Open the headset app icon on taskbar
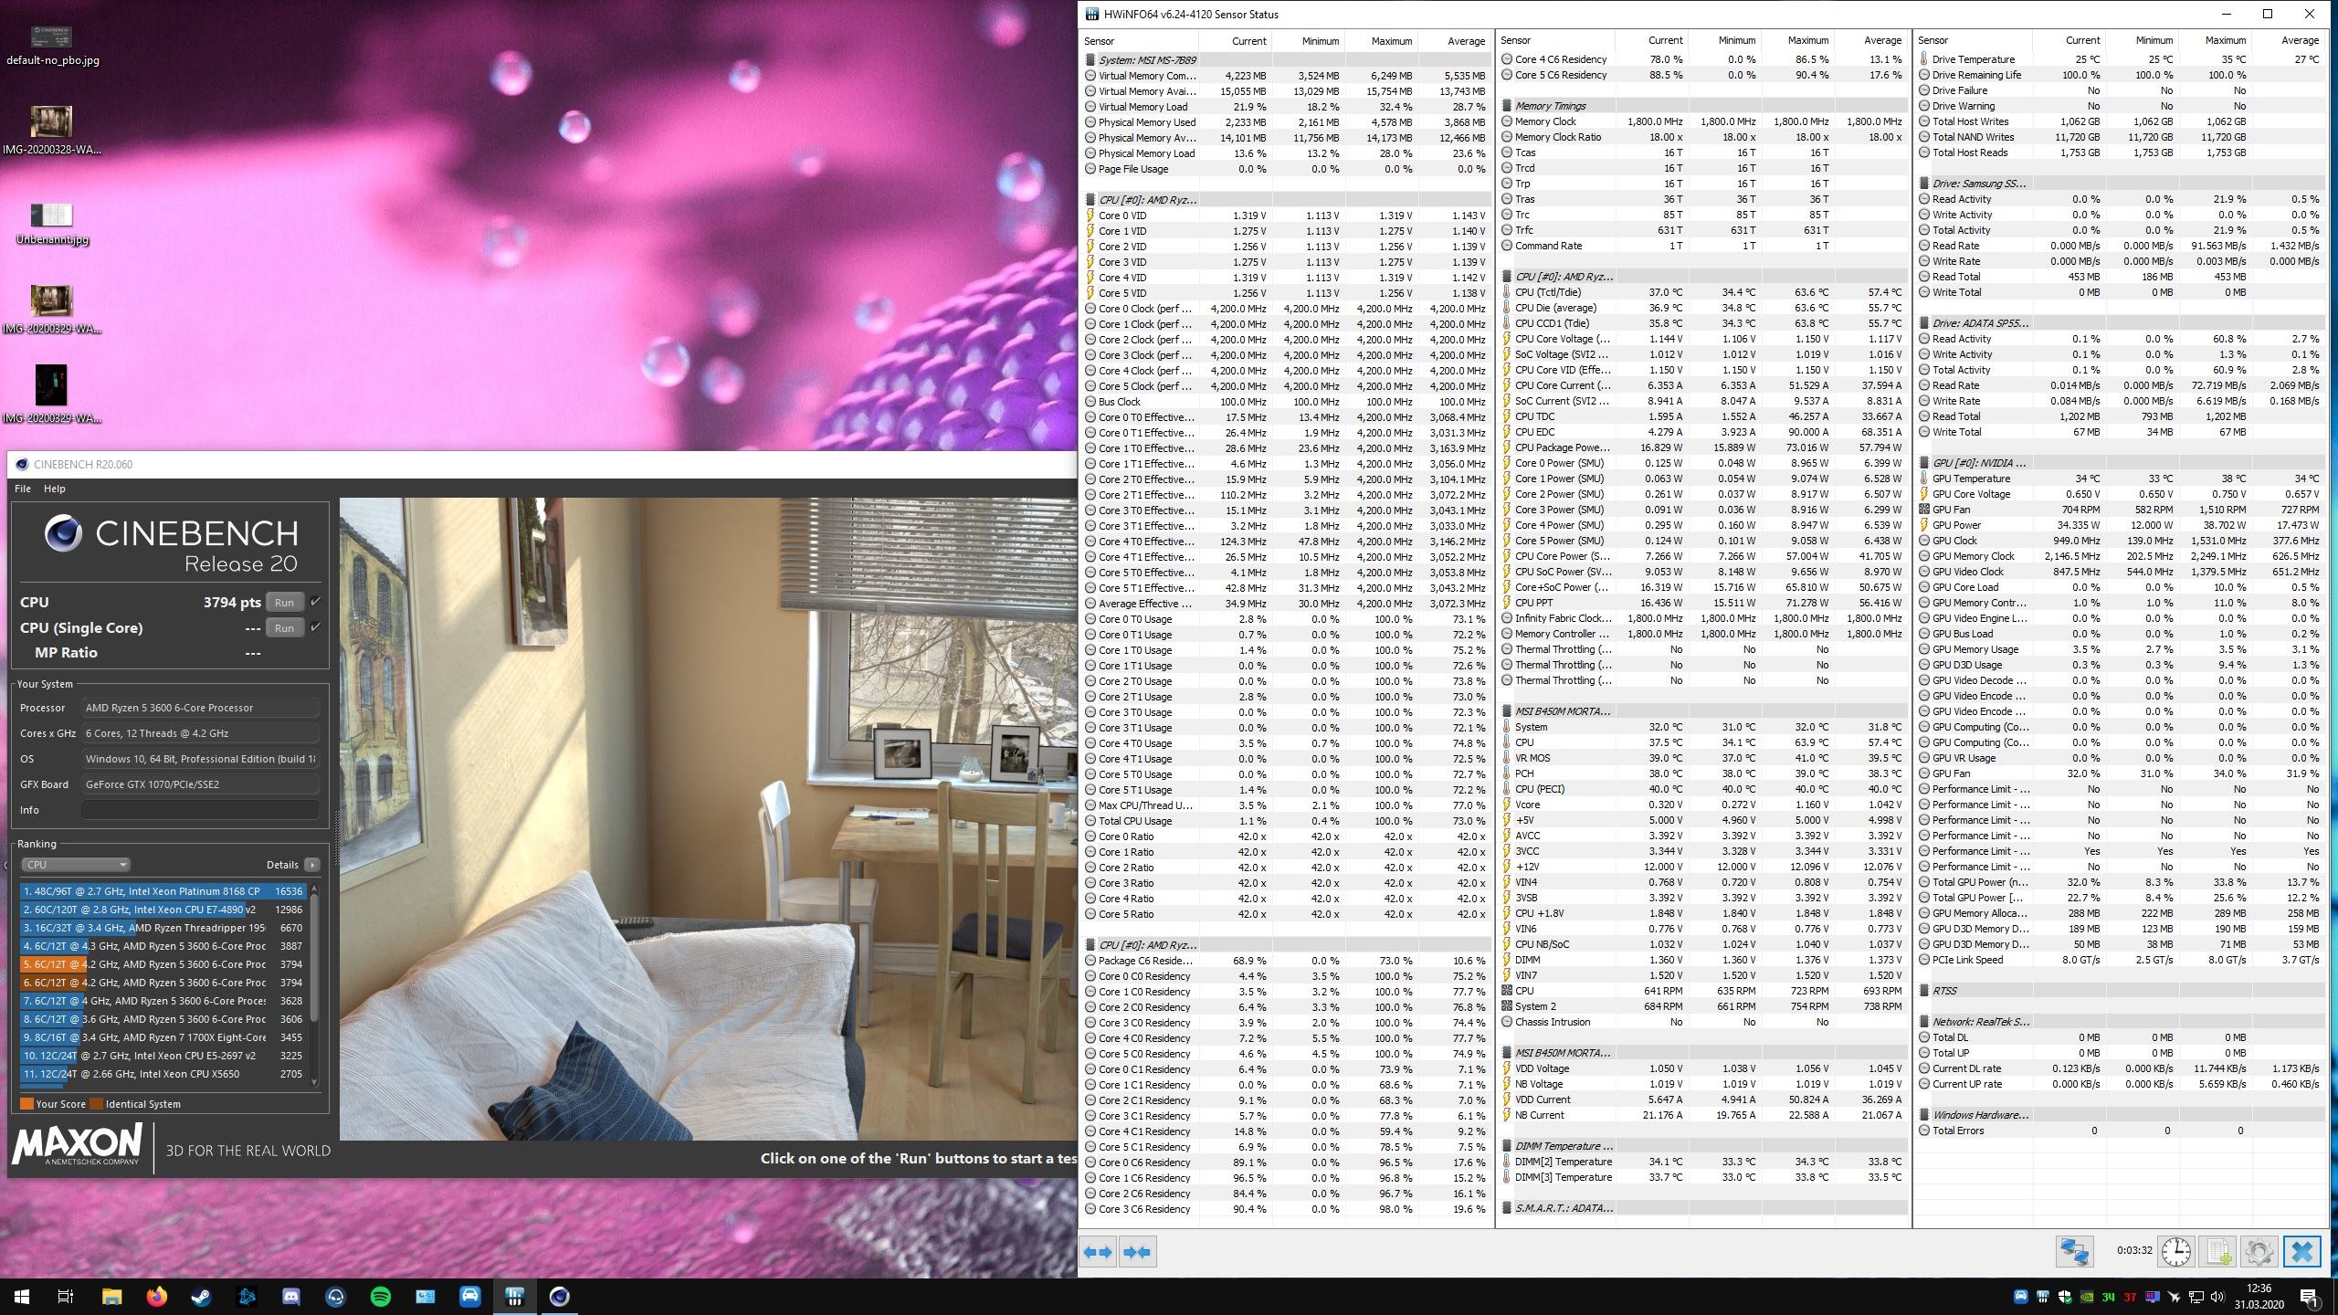Image resolution: width=2338 pixels, height=1315 pixels. point(335,1297)
